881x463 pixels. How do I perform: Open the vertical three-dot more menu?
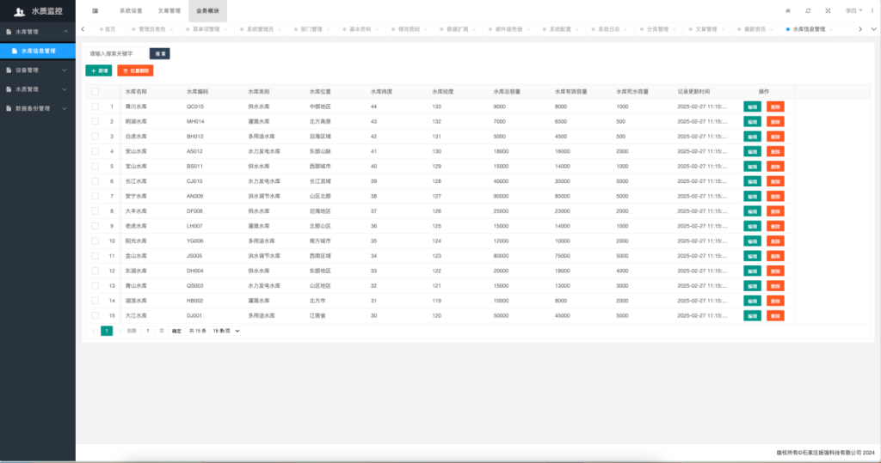pyautogui.click(x=872, y=10)
